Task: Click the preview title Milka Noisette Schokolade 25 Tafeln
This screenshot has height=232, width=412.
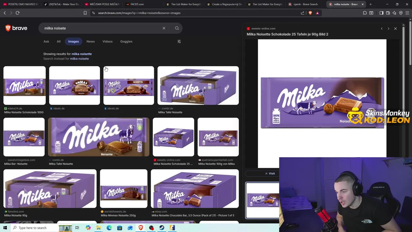Action: (x=287, y=34)
